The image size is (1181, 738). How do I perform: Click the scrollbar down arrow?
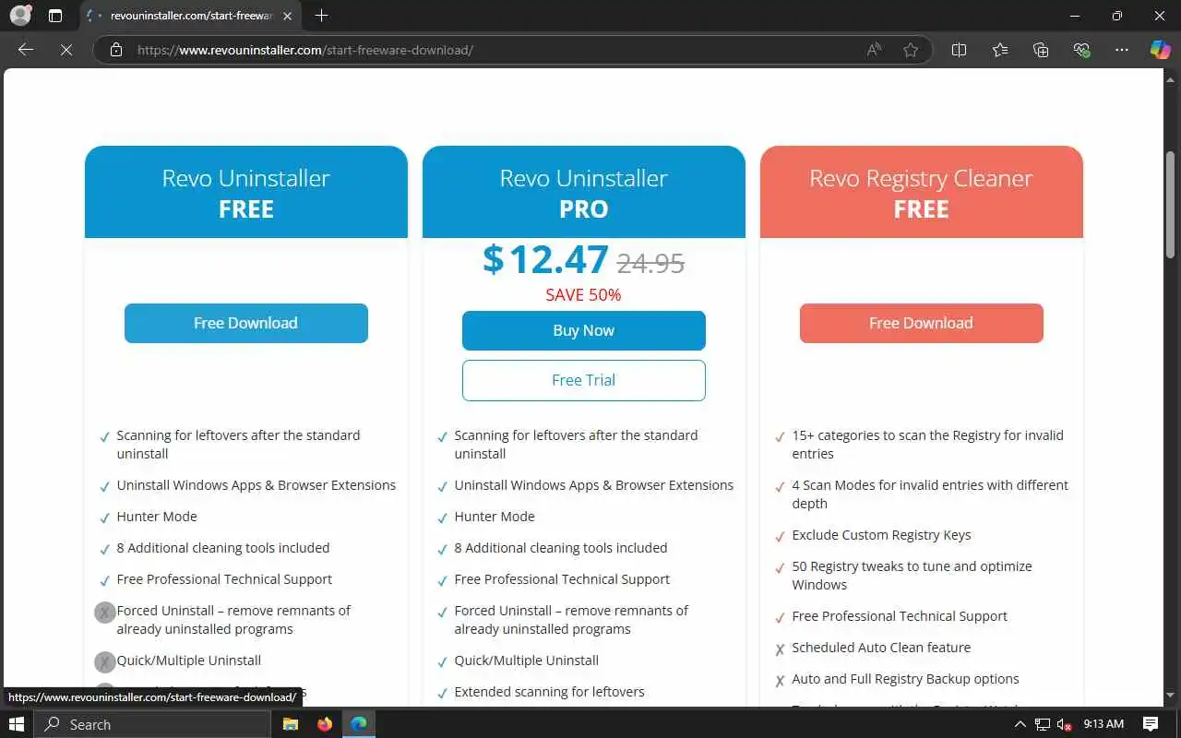1171,695
